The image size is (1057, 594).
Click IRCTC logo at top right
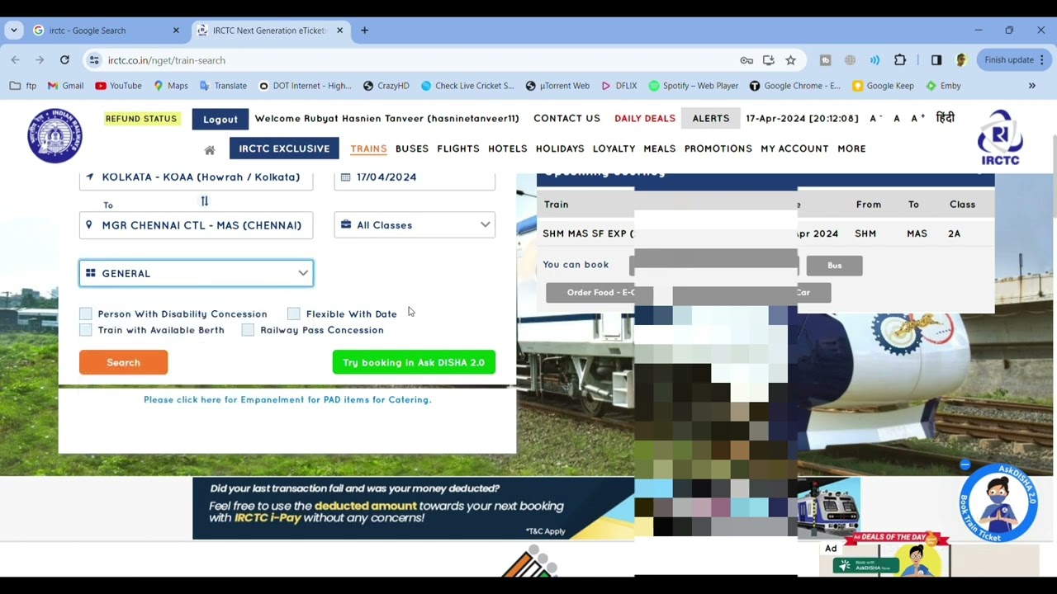[1000, 137]
